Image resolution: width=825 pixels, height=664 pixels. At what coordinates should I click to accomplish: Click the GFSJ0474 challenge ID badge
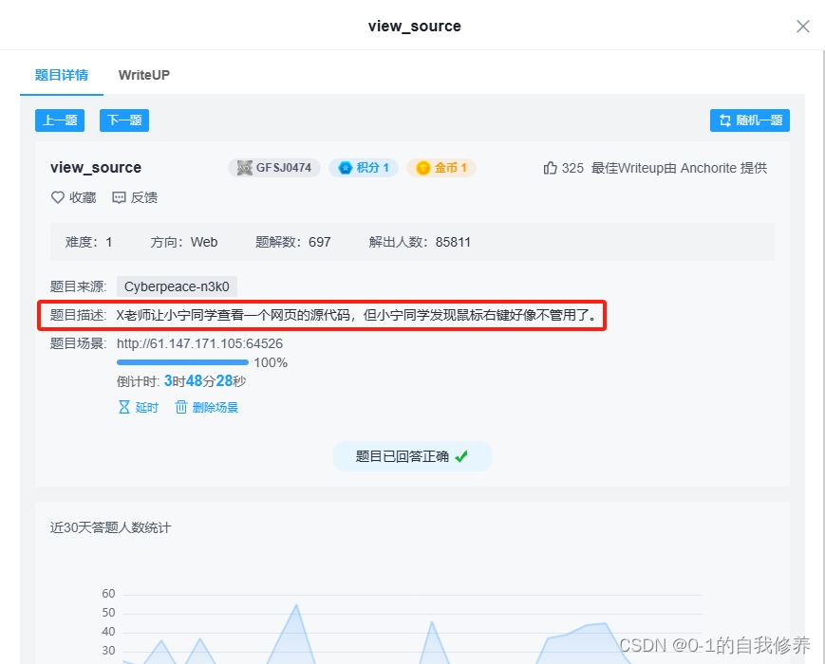pos(274,167)
